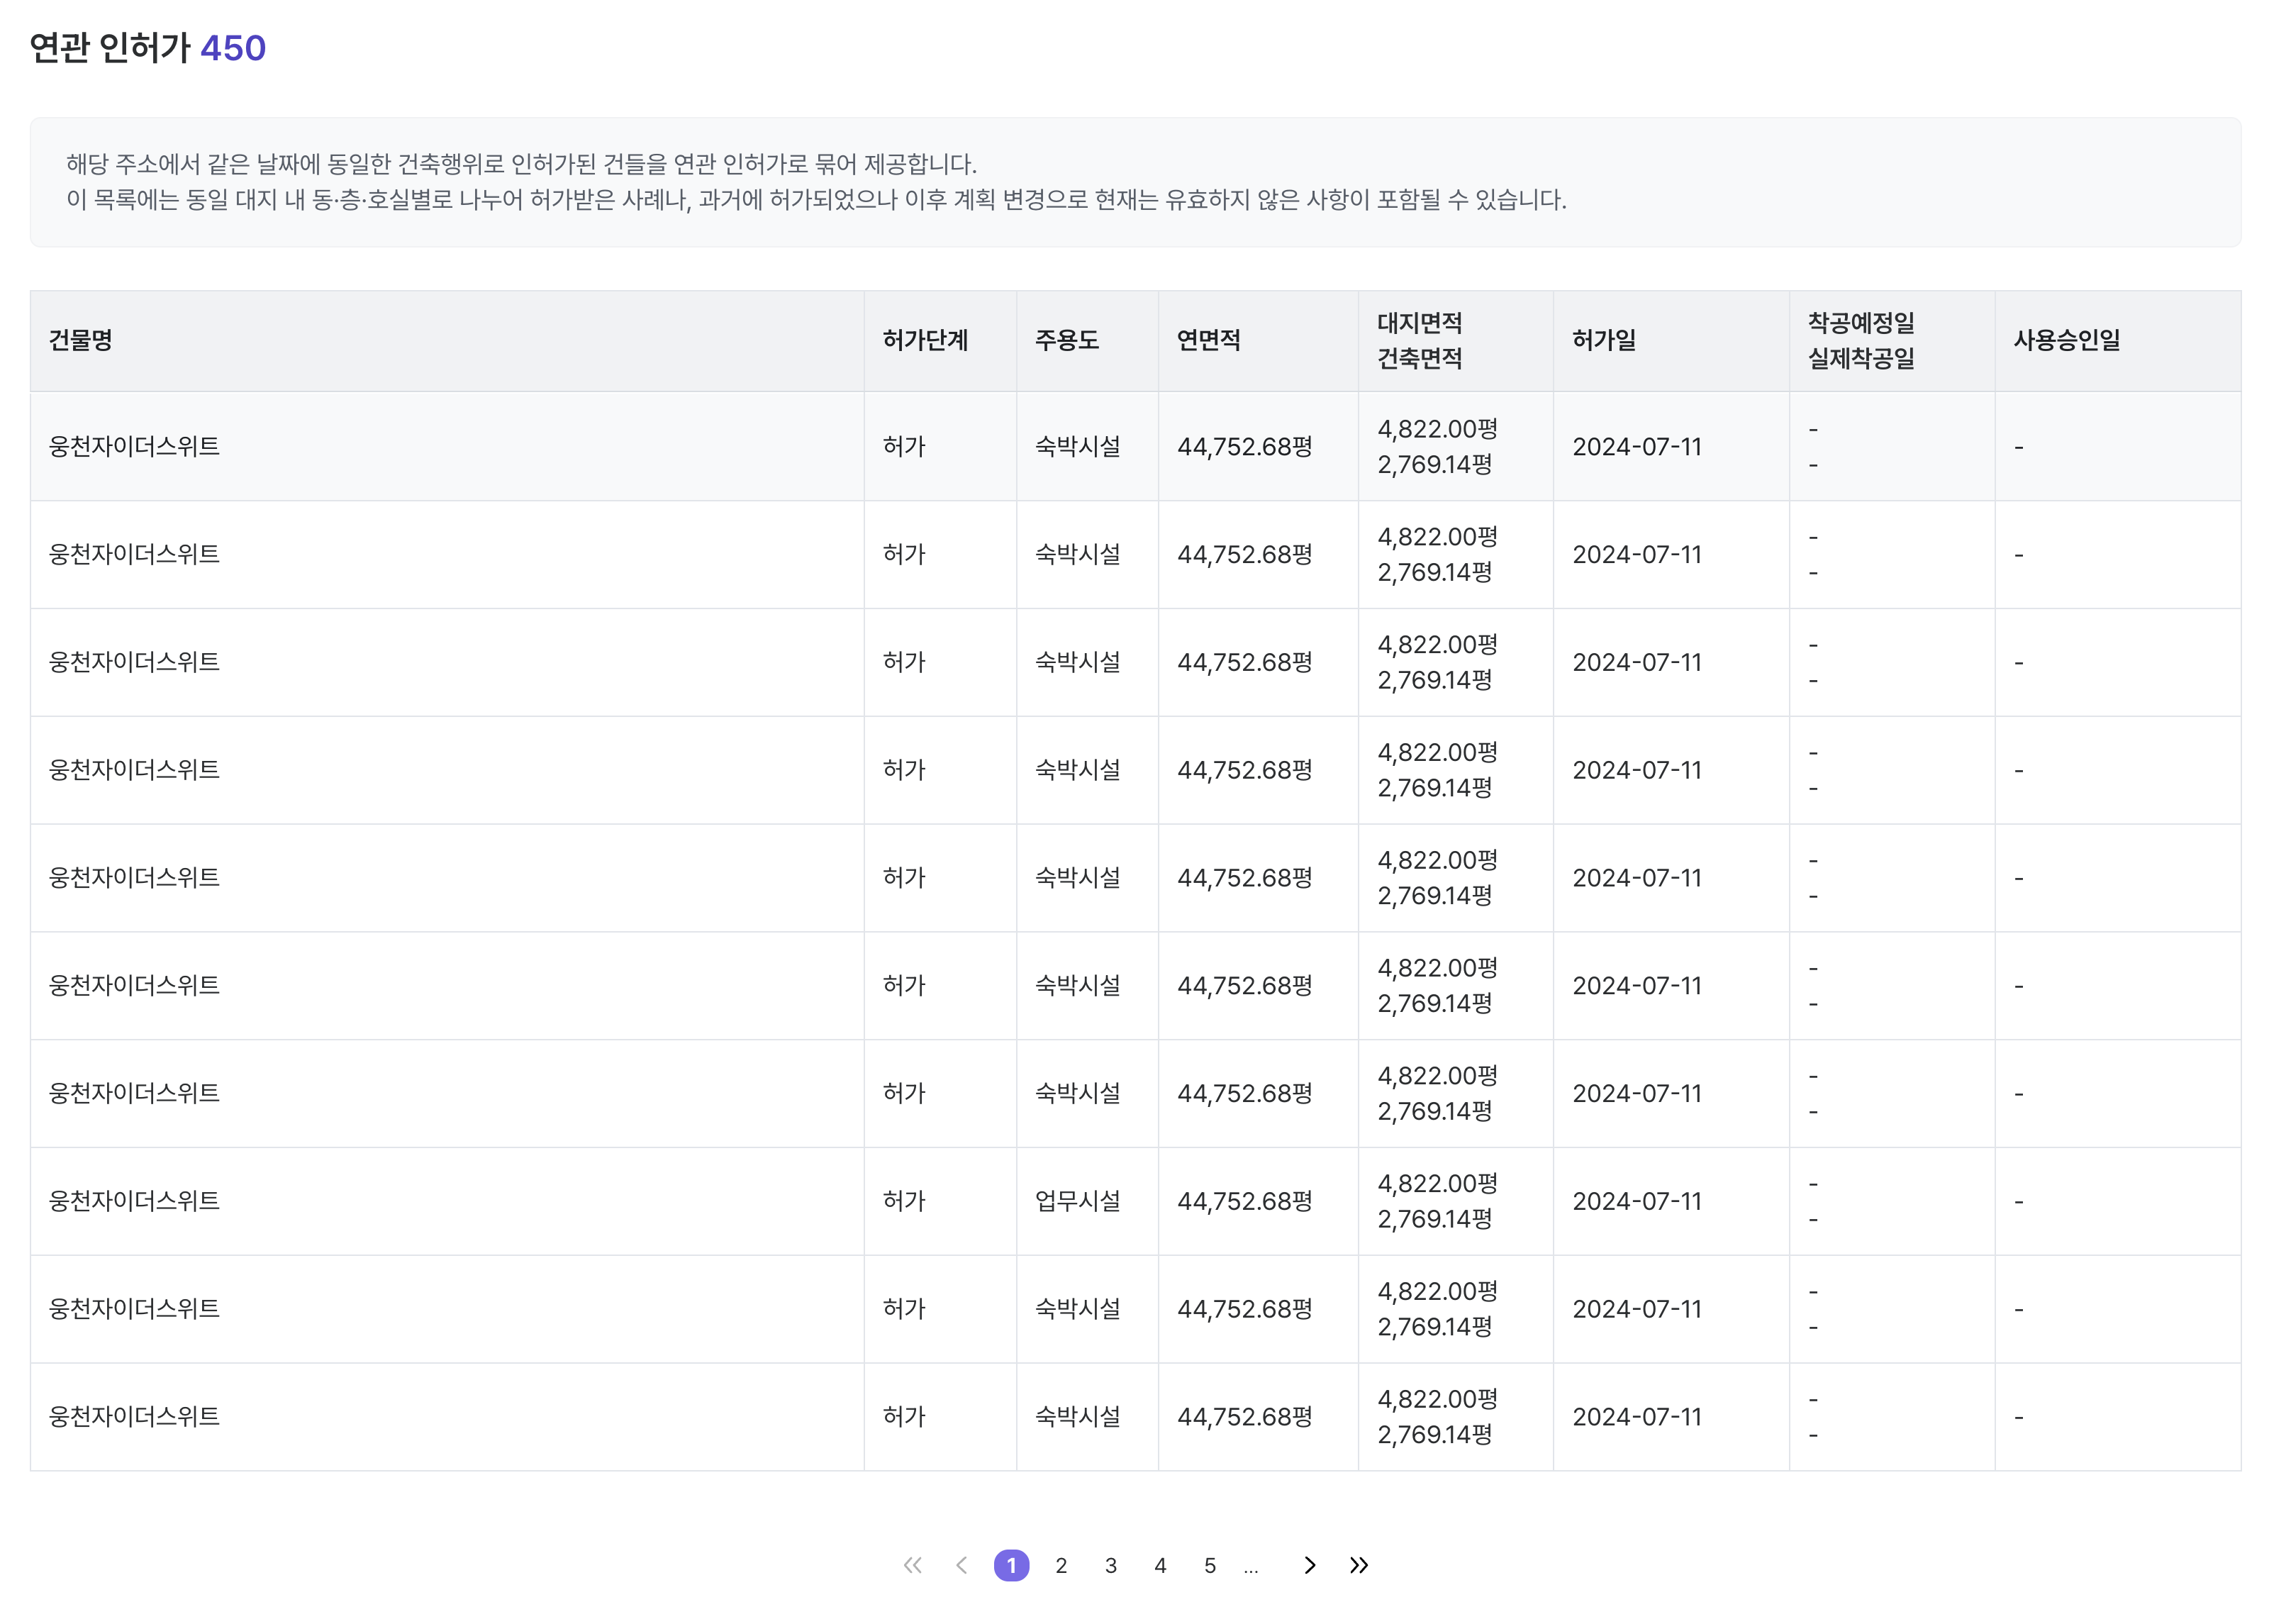Click the 450 related permits count
The image size is (2269, 1624).
click(x=233, y=48)
